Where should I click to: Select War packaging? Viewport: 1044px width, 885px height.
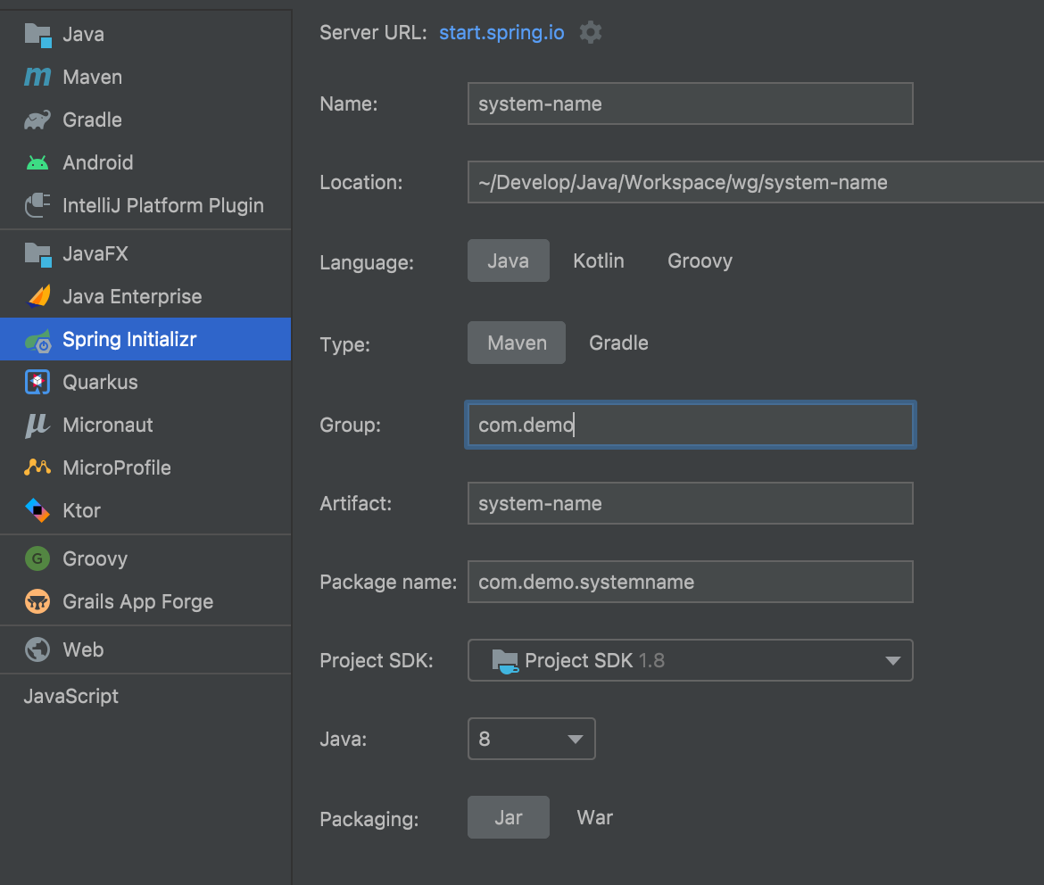point(594,817)
